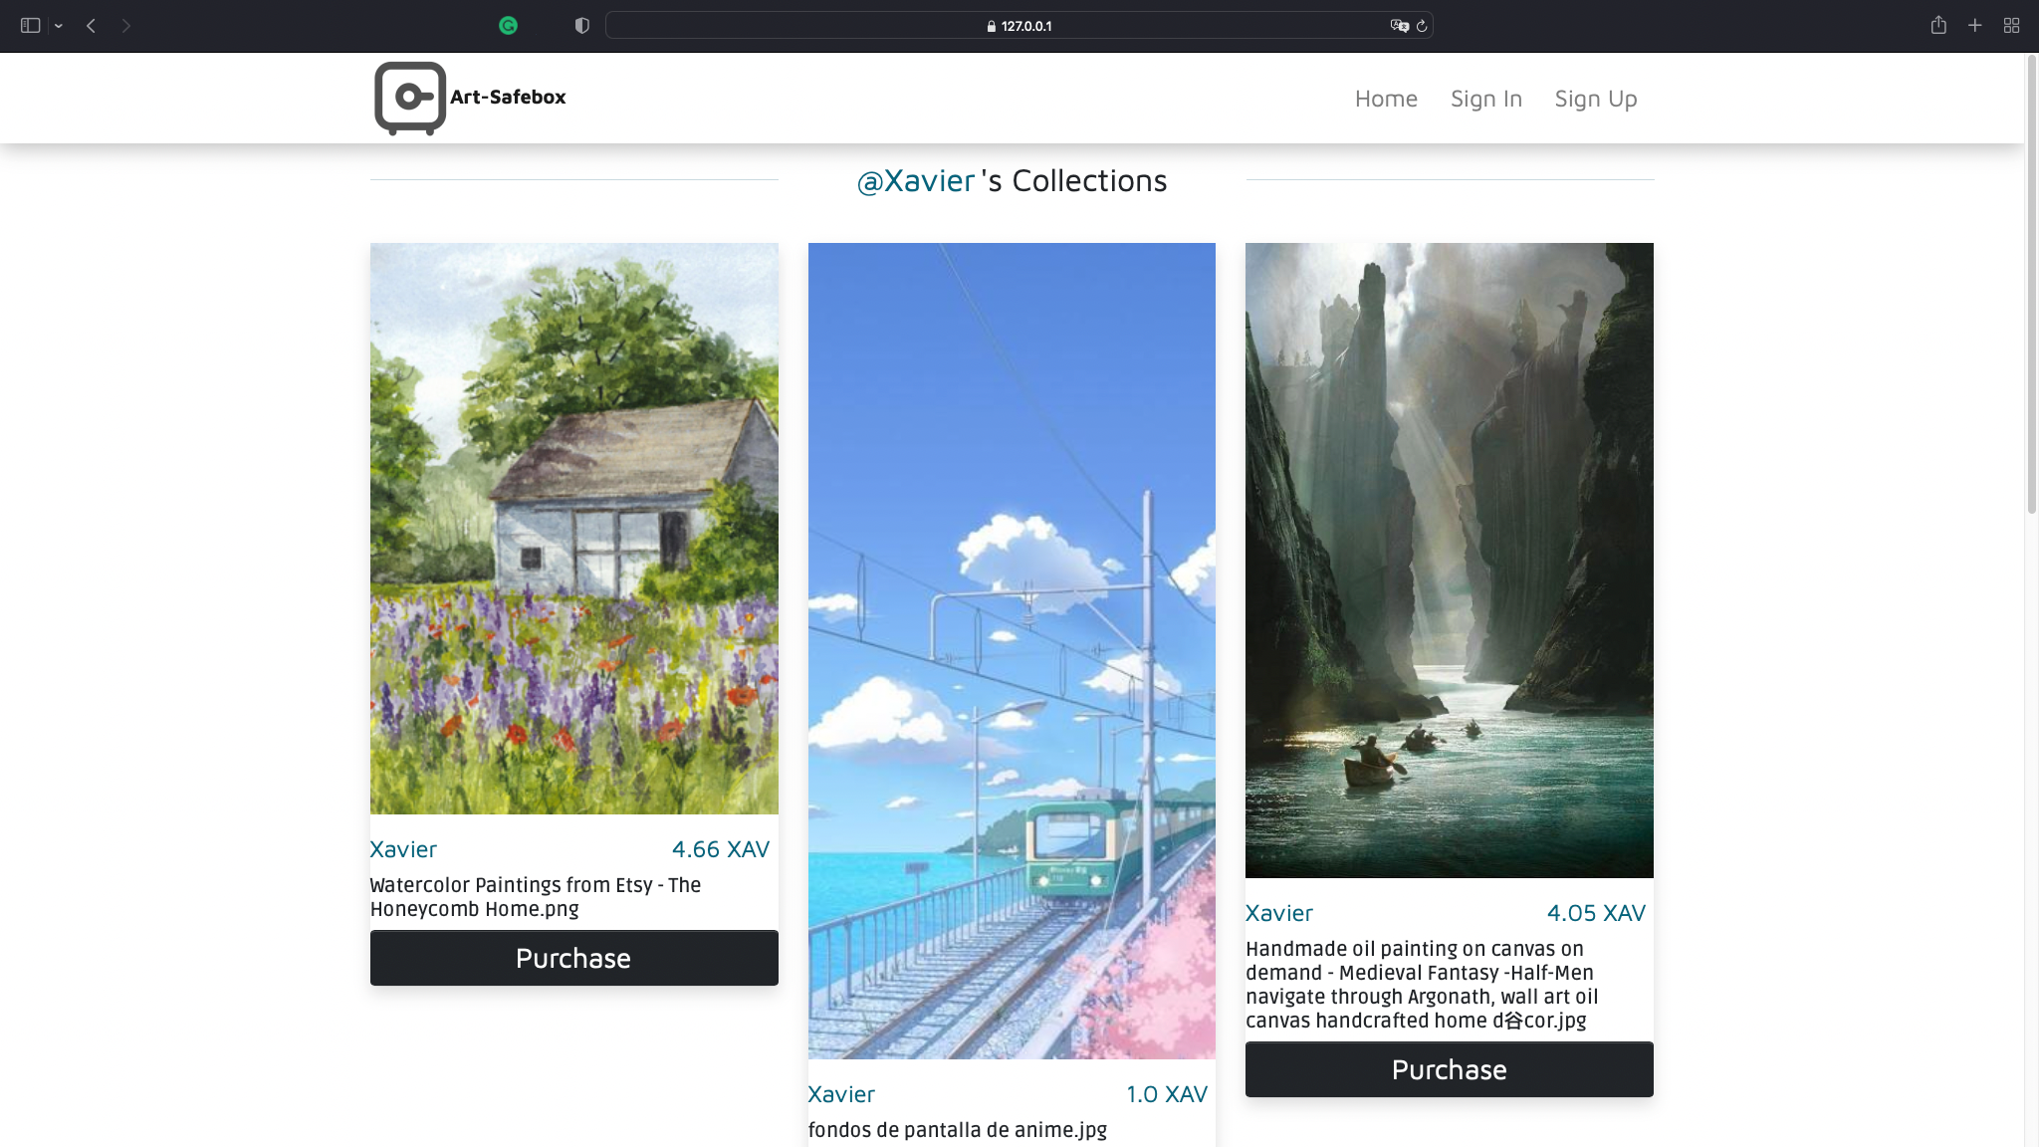Reload the page with refresh icon
Screen dimensions: 2039x1147
click(x=1422, y=26)
